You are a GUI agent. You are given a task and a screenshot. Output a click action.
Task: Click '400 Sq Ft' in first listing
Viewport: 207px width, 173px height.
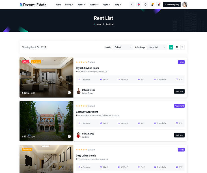point(124,79)
